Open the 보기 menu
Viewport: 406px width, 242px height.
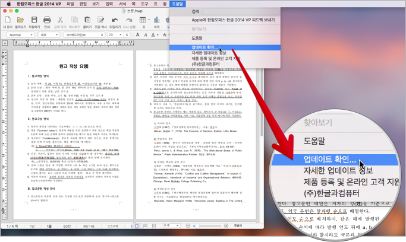pyautogui.click(x=96, y=4)
